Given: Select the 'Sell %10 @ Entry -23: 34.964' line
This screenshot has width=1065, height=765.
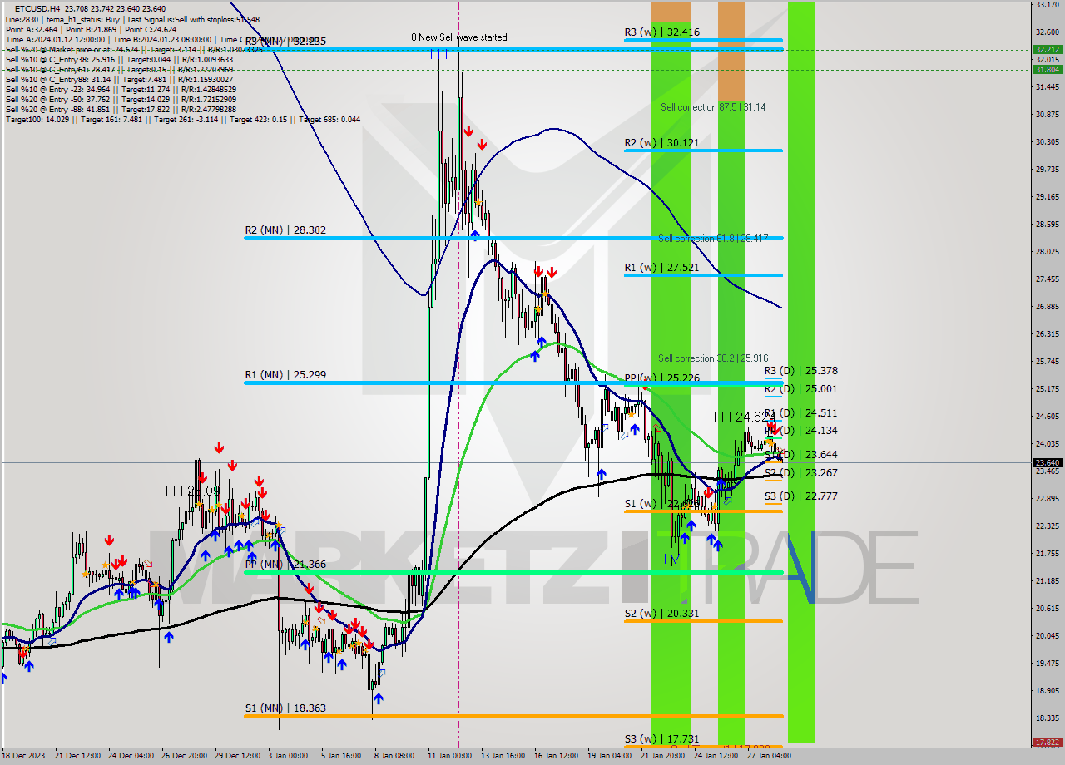Looking at the screenshot, I should pos(120,89).
